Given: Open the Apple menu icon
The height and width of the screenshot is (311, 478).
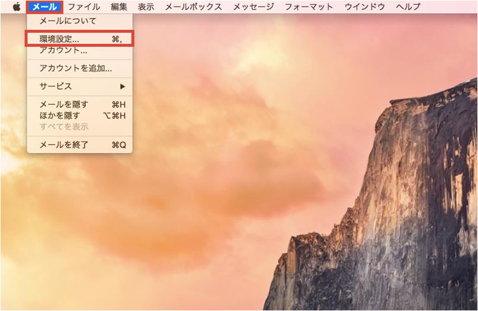Looking at the screenshot, I should tap(17, 7).
